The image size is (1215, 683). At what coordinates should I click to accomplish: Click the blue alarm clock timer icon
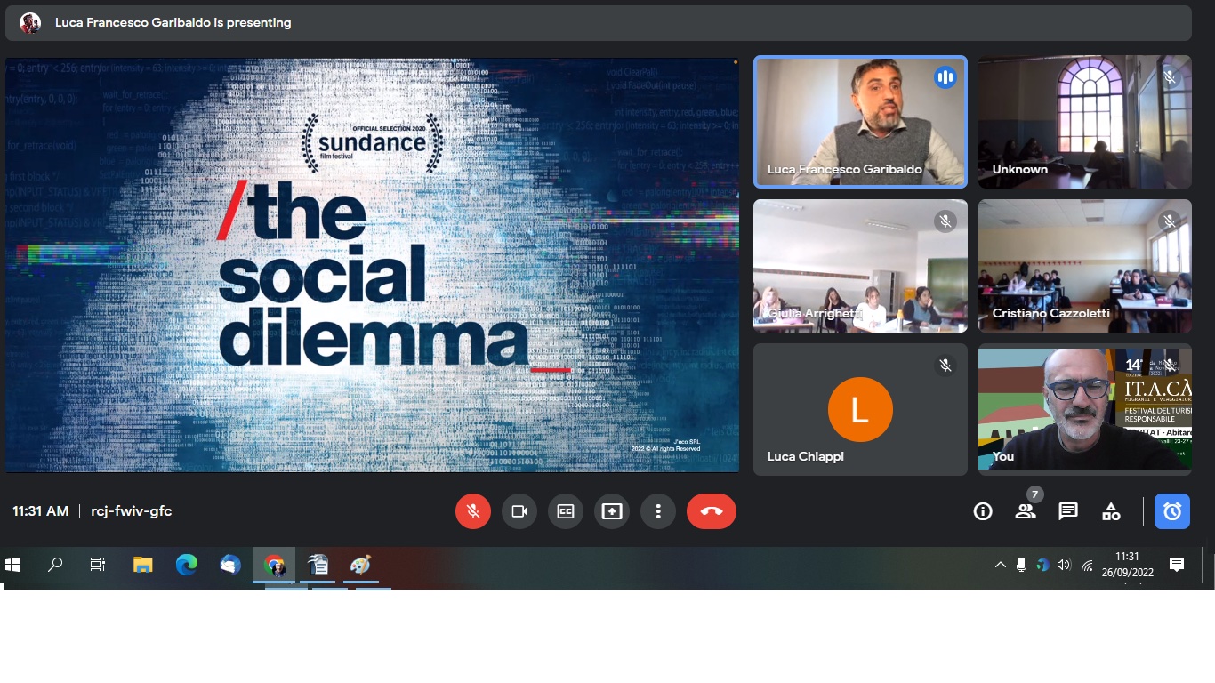pos(1171,511)
